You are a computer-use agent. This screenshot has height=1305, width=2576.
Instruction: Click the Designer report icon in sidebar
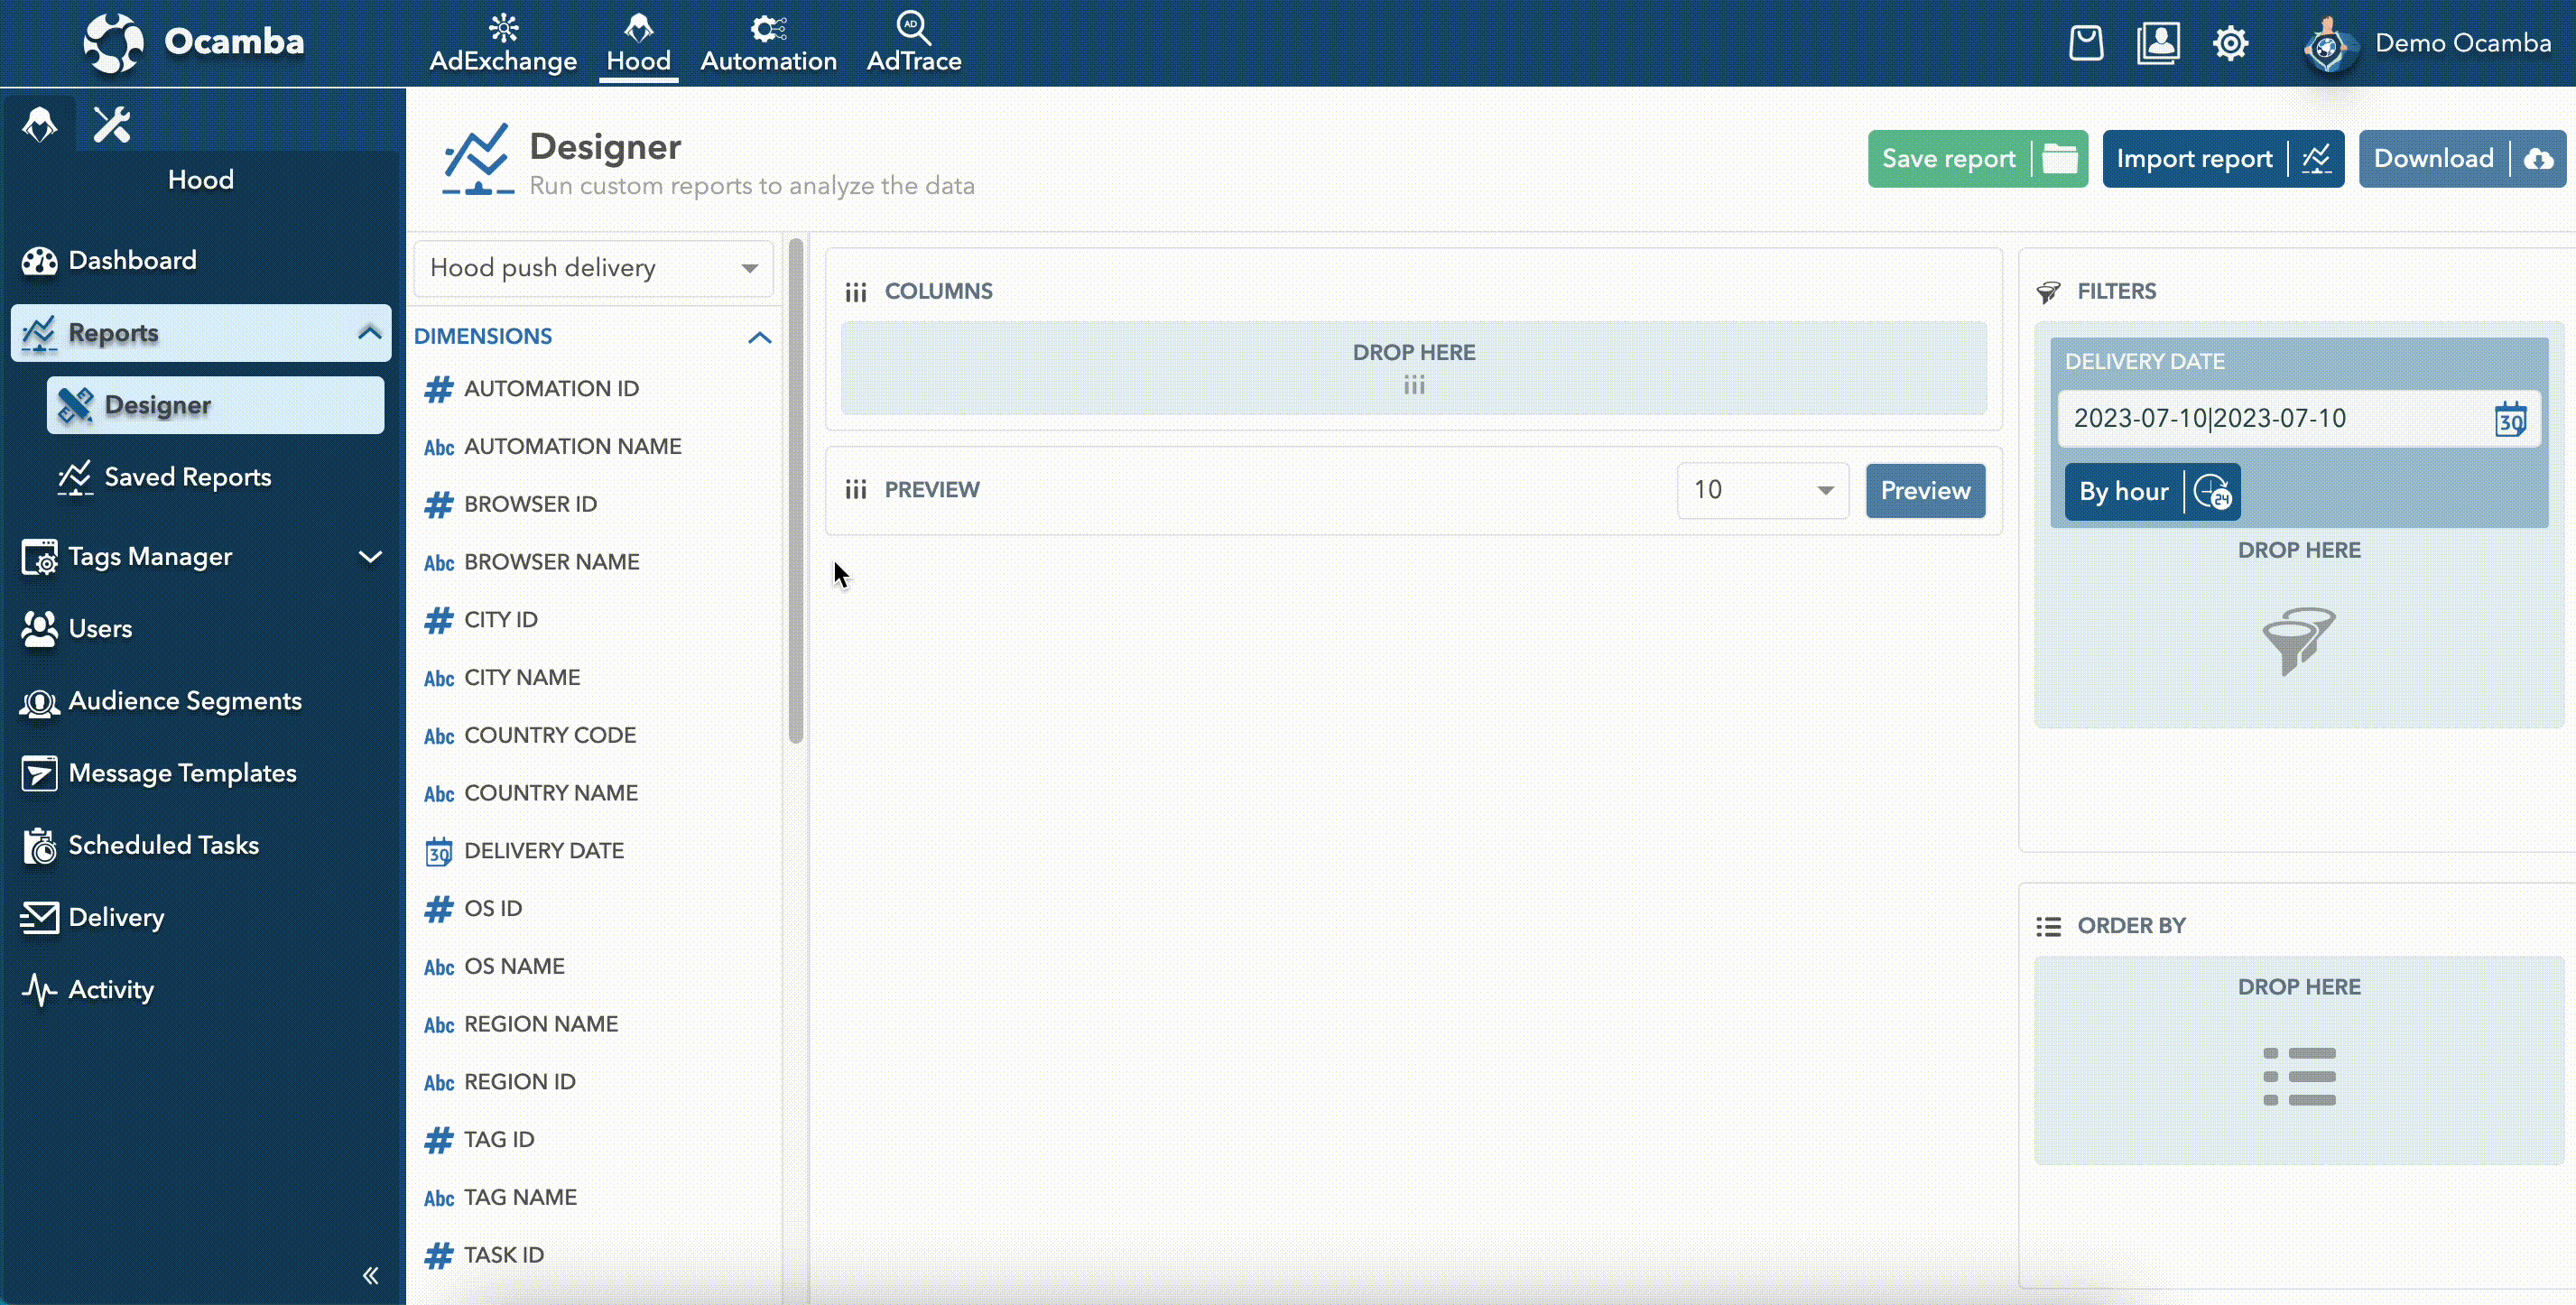(75, 404)
